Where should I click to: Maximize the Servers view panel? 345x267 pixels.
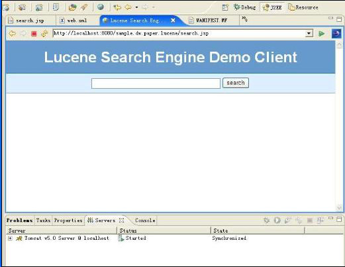(339, 219)
